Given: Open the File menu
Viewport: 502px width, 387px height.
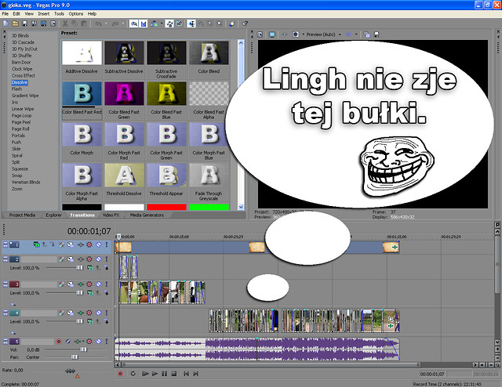Looking at the screenshot, I should pyautogui.click(x=5, y=14).
